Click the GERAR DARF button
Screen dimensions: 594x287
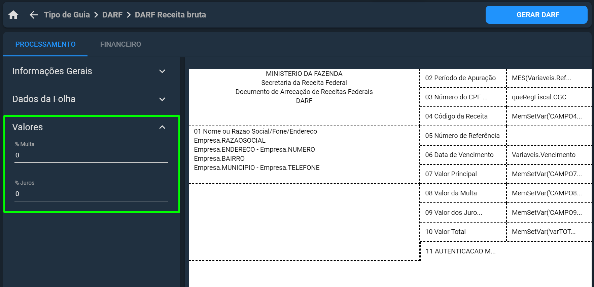536,15
